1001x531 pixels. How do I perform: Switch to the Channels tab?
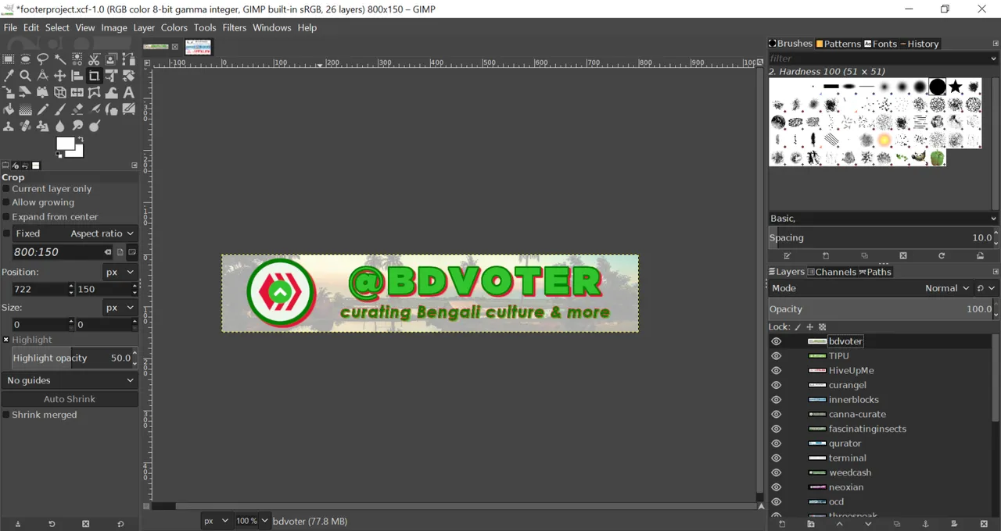pos(831,272)
